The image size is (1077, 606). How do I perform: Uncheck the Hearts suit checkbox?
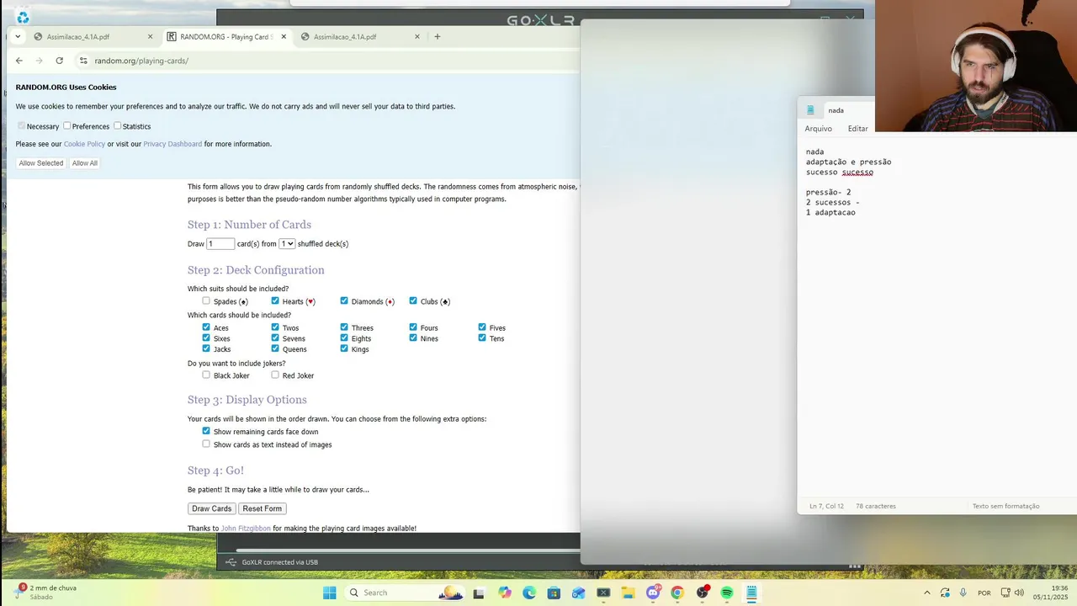tap(275, 300)
